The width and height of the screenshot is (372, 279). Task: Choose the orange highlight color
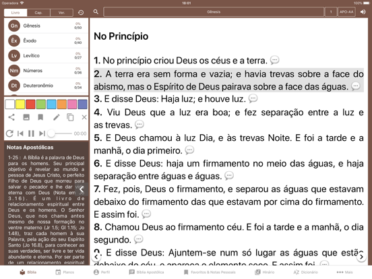[x=62, y=104]
